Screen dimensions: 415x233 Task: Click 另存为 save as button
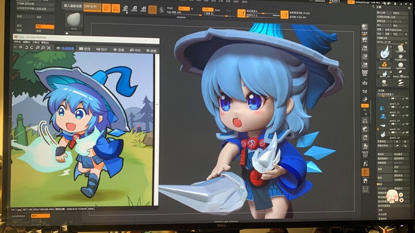(400, 13)
